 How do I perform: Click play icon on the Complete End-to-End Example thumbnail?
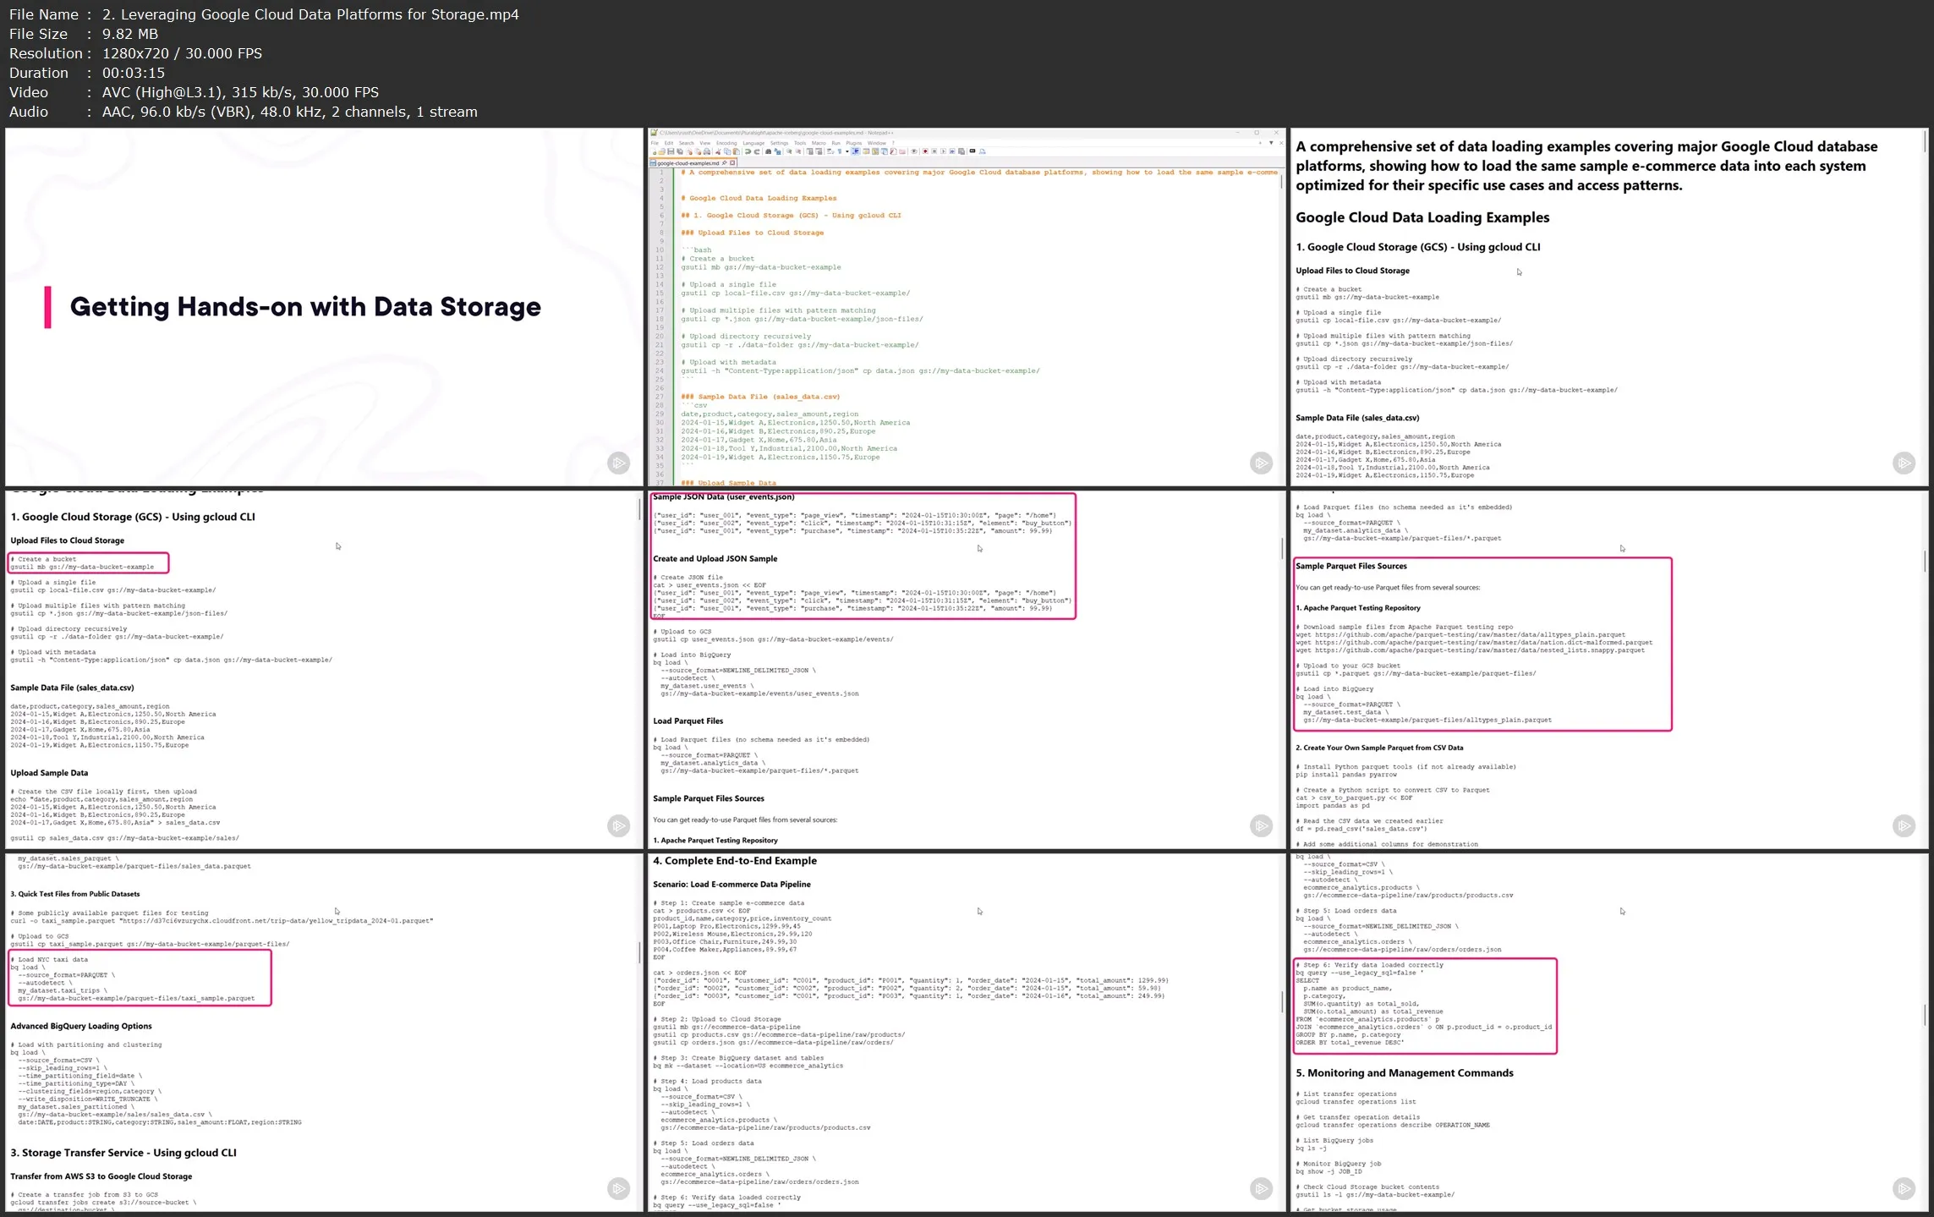click(x=1261, y=1188)
